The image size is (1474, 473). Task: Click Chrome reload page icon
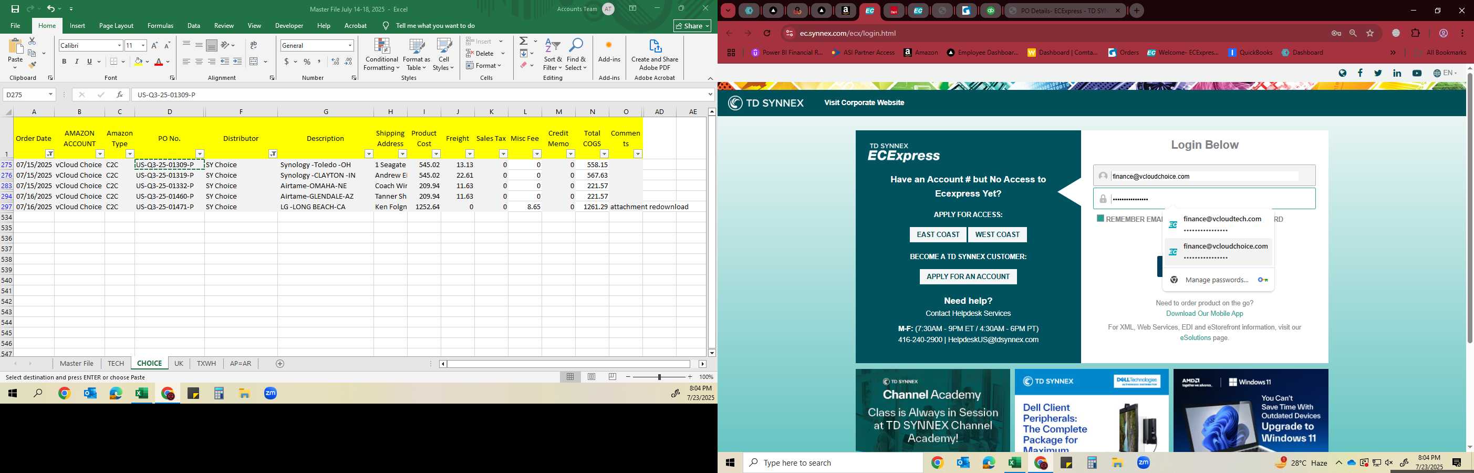pos(767,33)
